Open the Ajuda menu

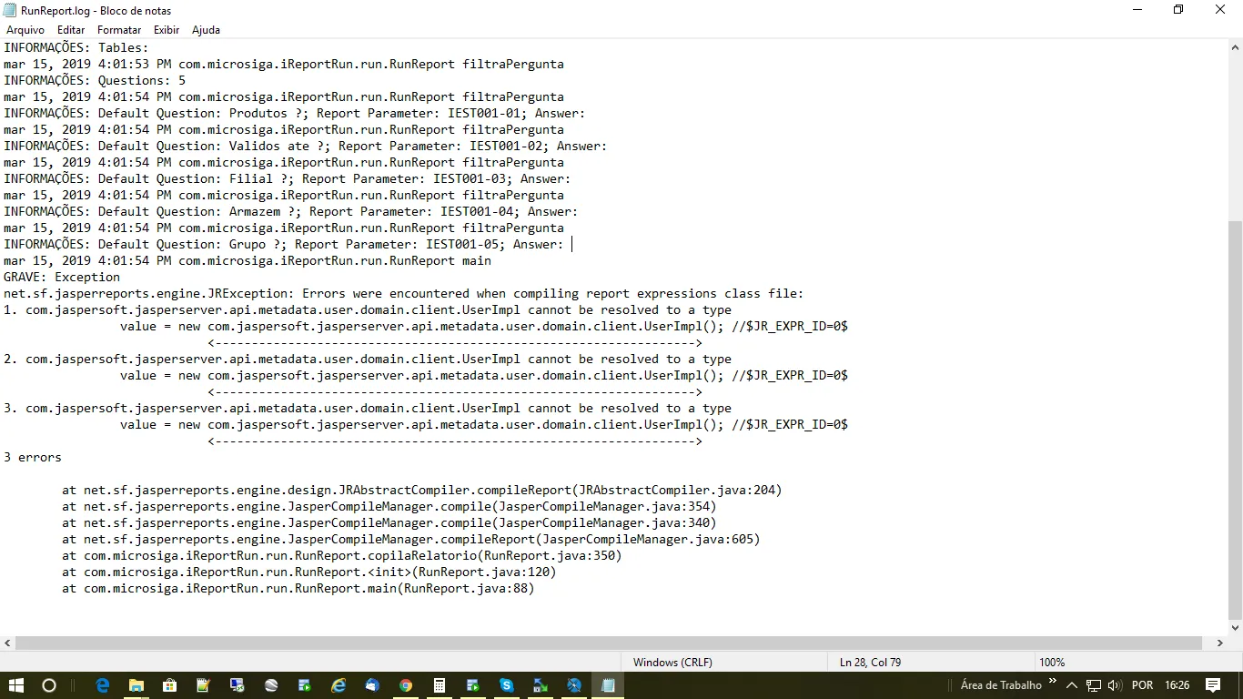206,30
